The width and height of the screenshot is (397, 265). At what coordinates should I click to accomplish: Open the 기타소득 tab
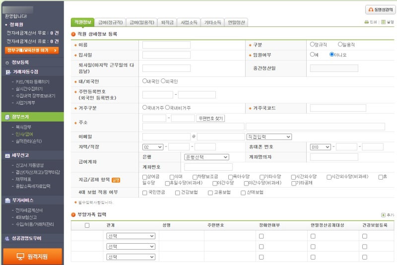click(x=213, y=22)
